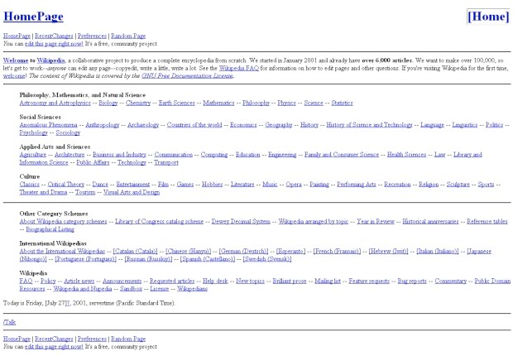Go to Random Page in top navigation
The width and height of the screenshot is (513, 356).
[128, 36]
